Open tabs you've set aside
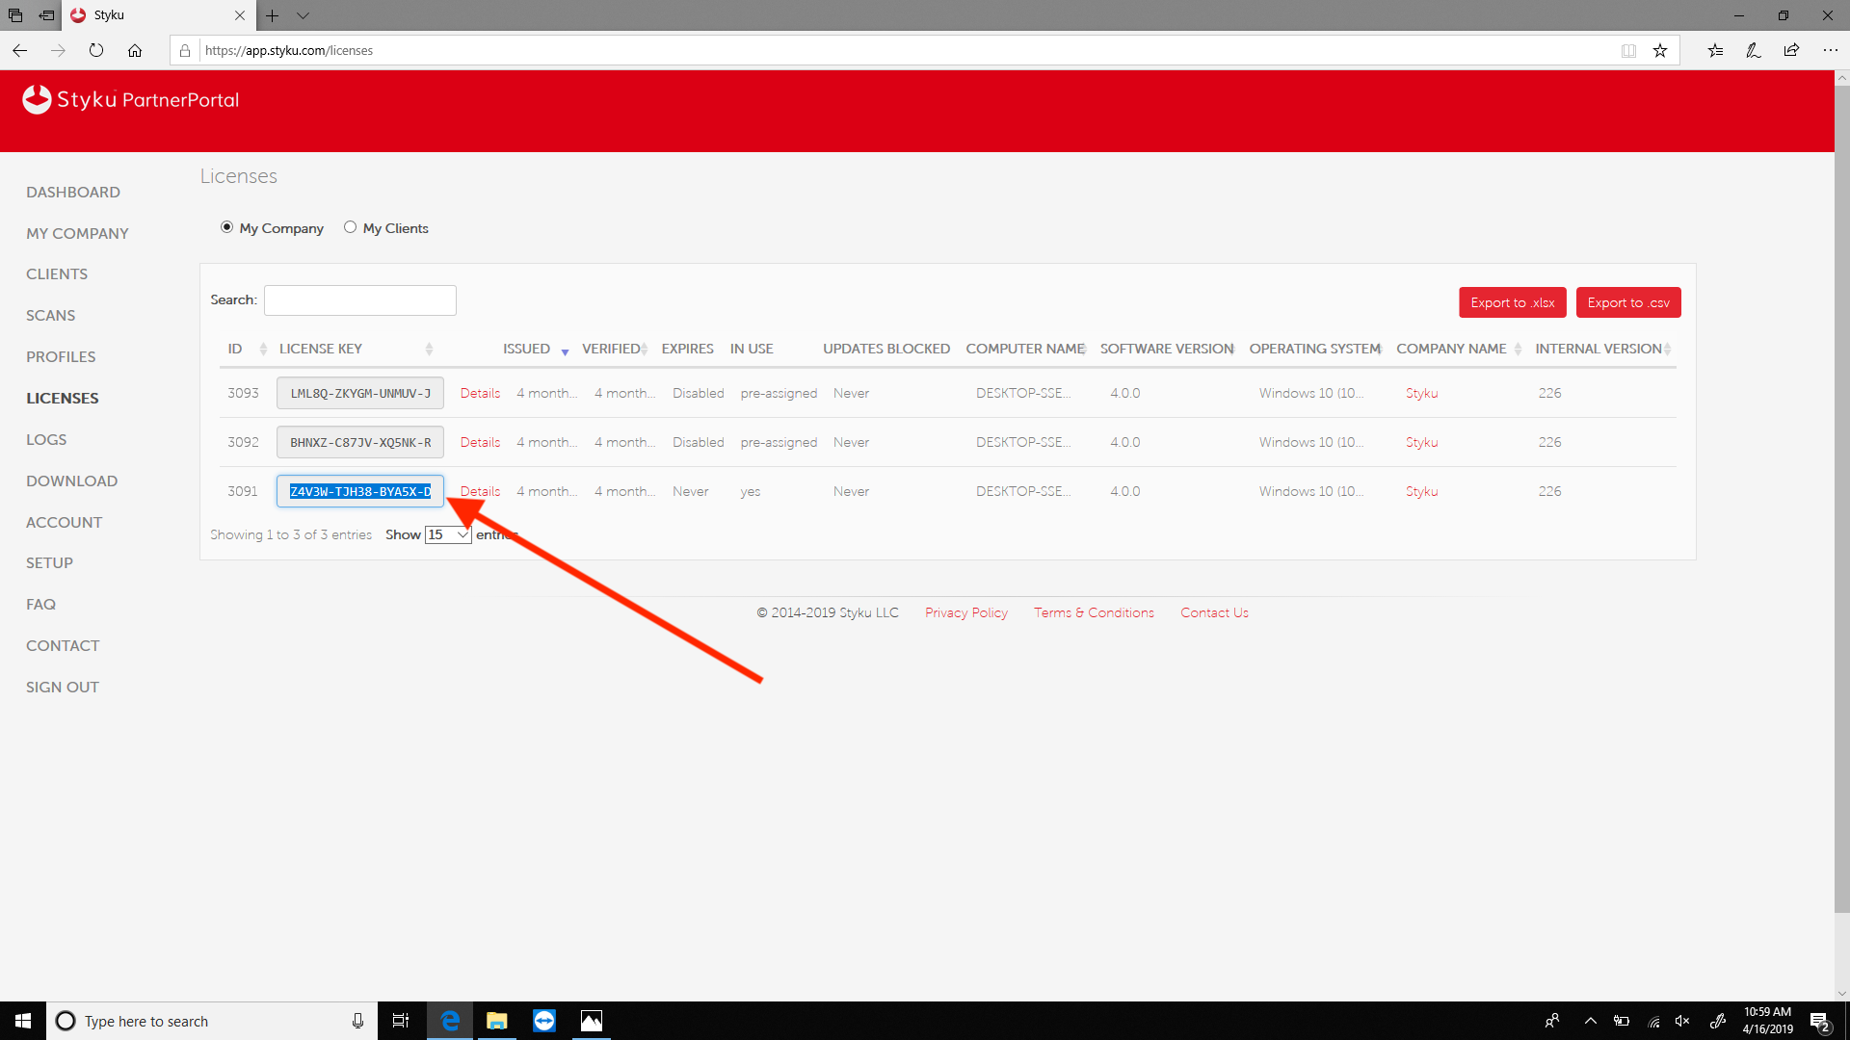 click(15, 15)
